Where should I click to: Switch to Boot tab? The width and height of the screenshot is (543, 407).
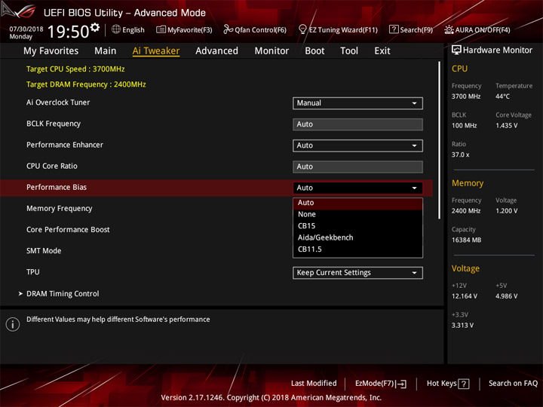point(314,51)
